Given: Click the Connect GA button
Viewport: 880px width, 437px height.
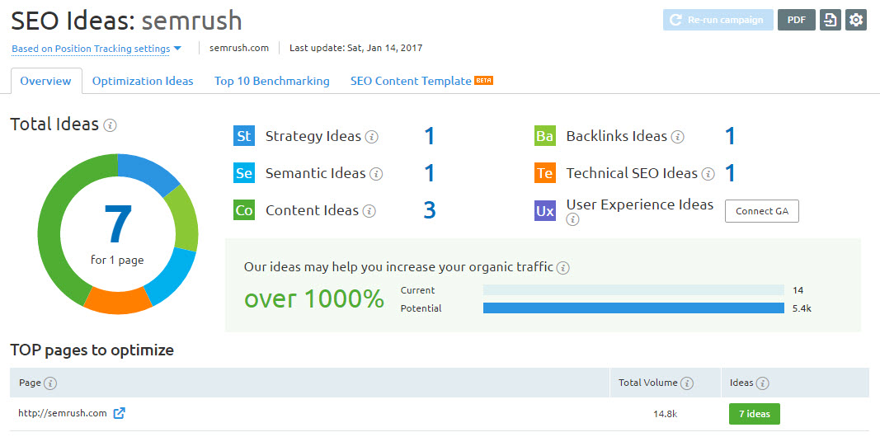Looking at the screenshot, I should 761,211.
